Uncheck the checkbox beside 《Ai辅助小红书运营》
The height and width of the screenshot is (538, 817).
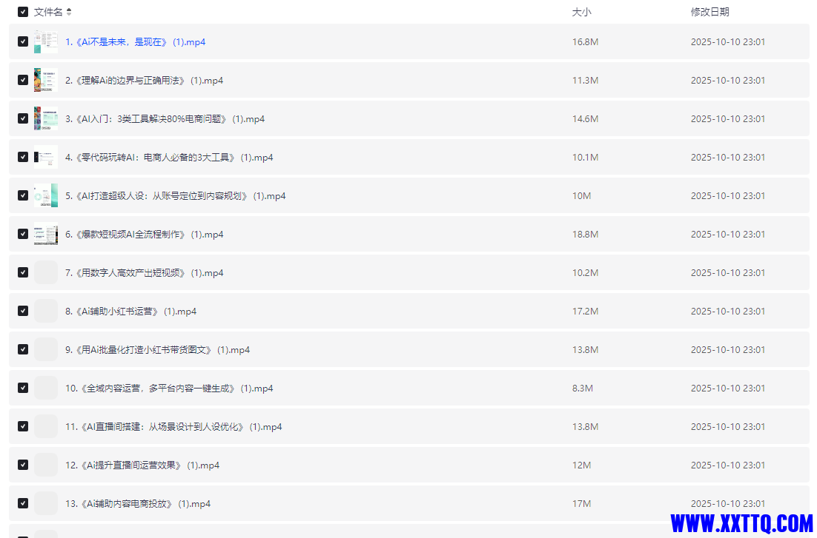[22, 311]
